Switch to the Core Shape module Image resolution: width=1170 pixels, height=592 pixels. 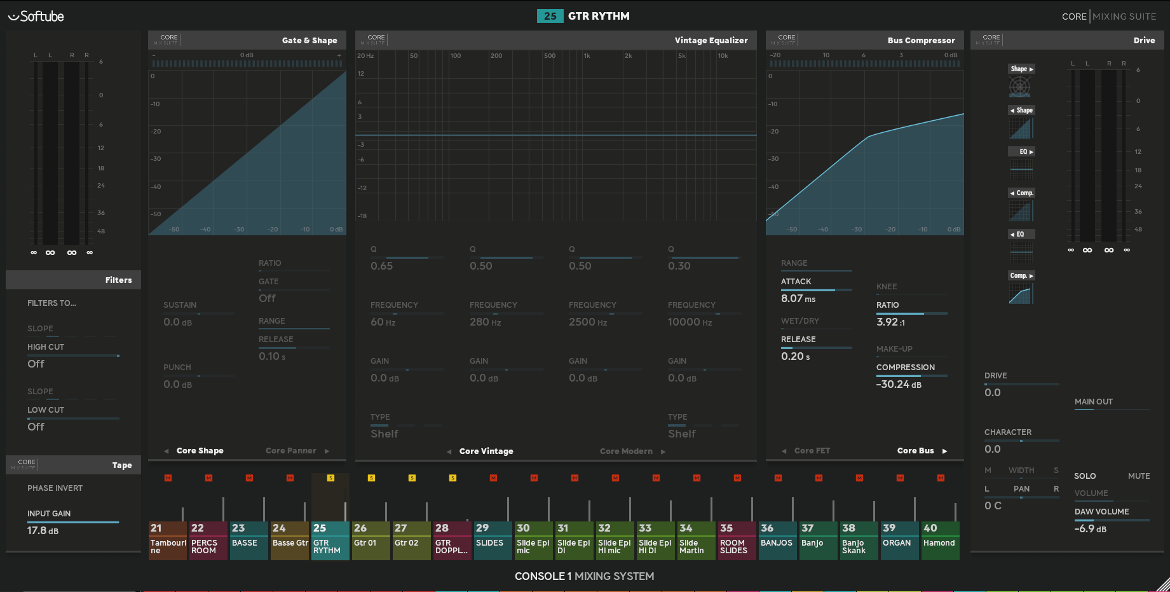point(200,451)
